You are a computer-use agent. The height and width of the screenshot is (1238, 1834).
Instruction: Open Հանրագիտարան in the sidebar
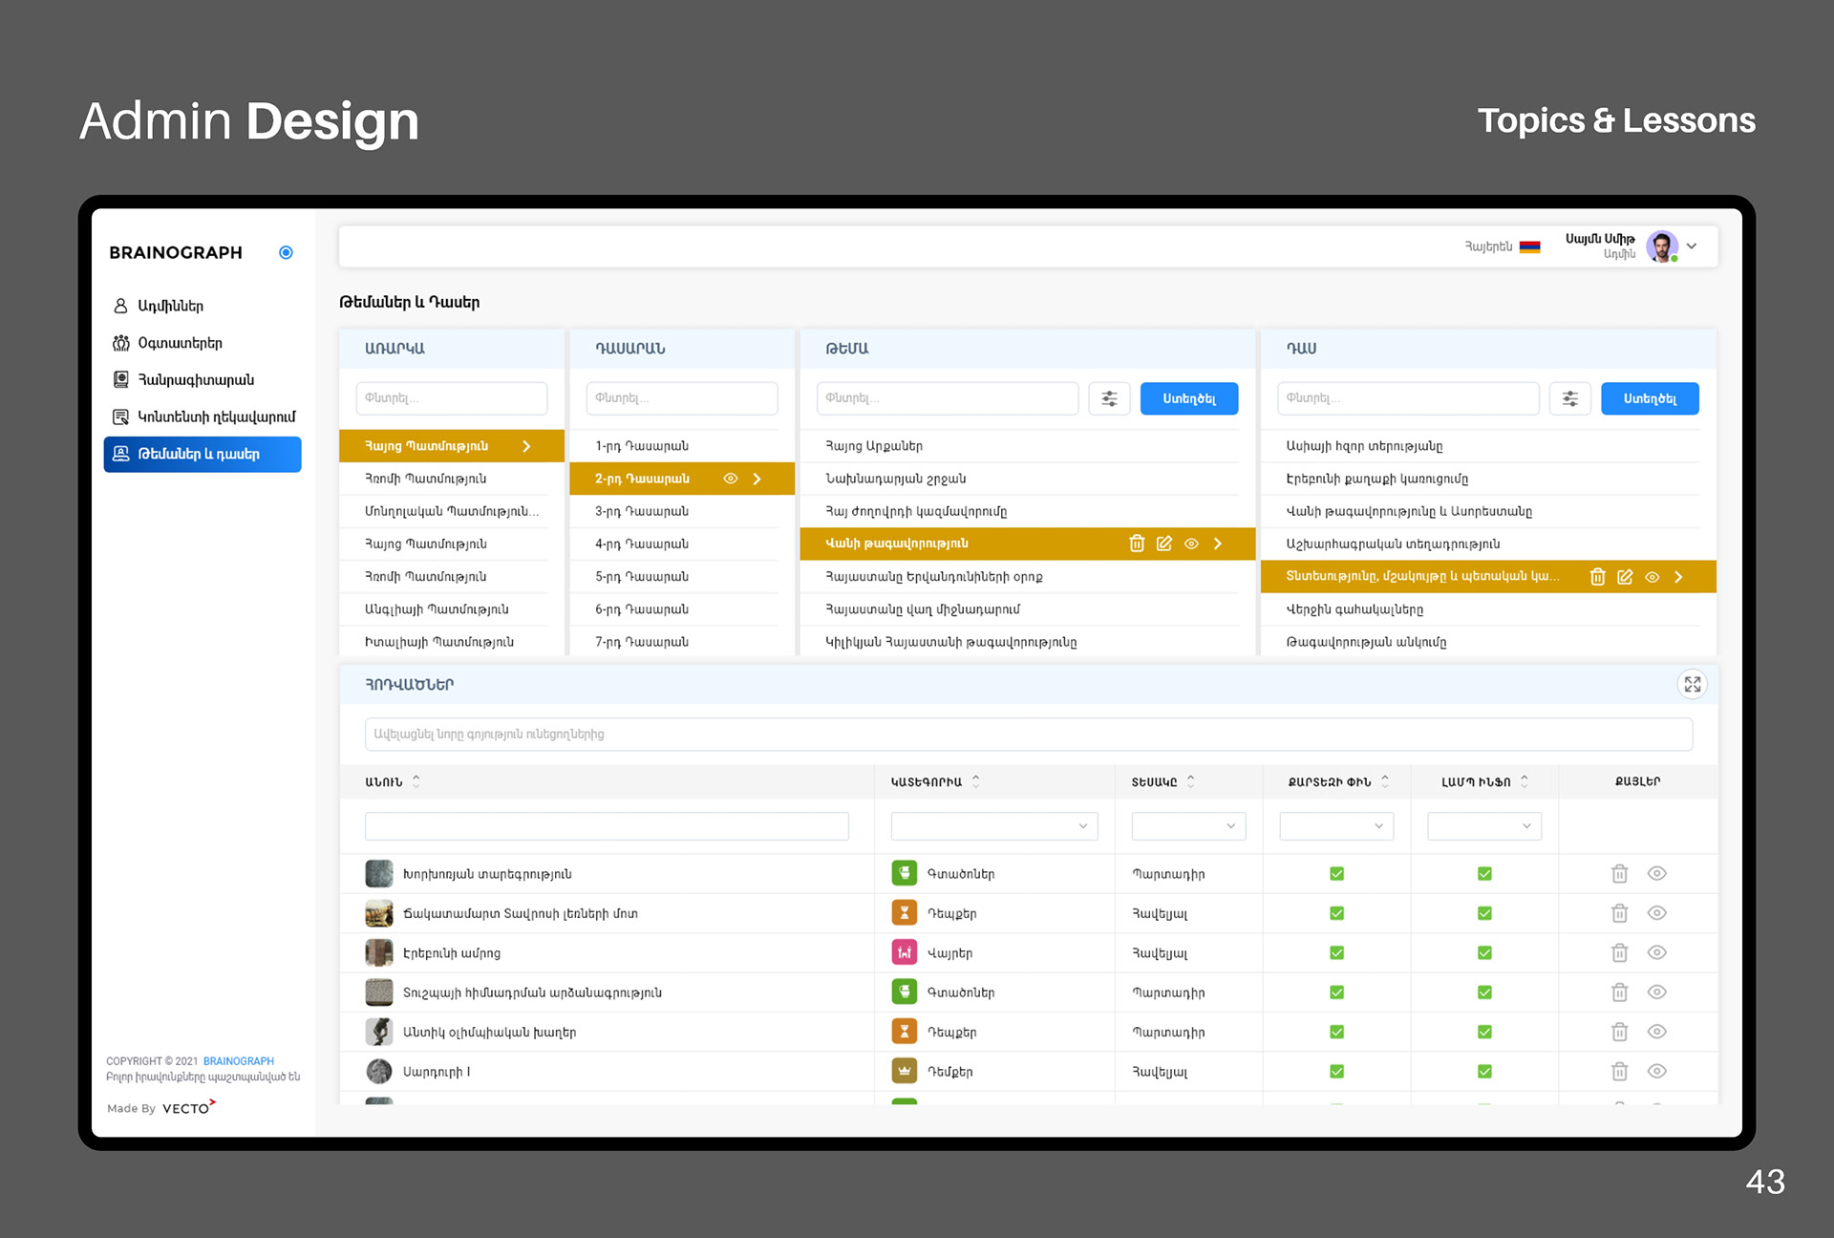coord(196,380)
